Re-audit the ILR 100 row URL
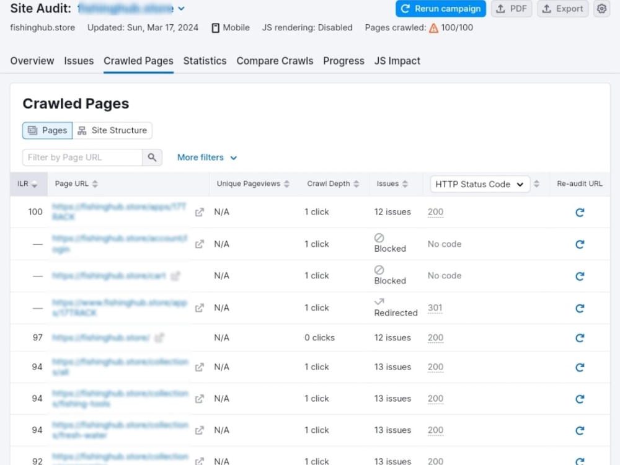 (580, 212)
